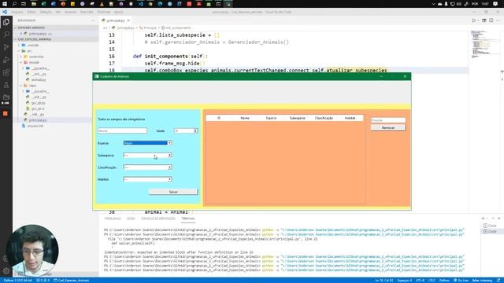Image resolution: width=504 pixels, height=283 pixels.
Task: Increase the Idade spin box value
Action: pyautogui.click(x=195, y=130)
